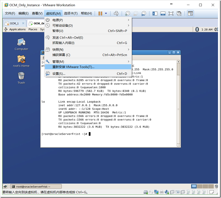The image size is (221, 198).
Task: Click the terminal scrollbar down arrow
Action: (178, 145)
